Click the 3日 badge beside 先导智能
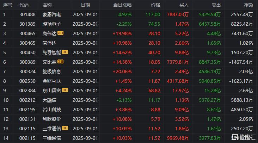This screenshot has height=143, width=258. [65, 52]
